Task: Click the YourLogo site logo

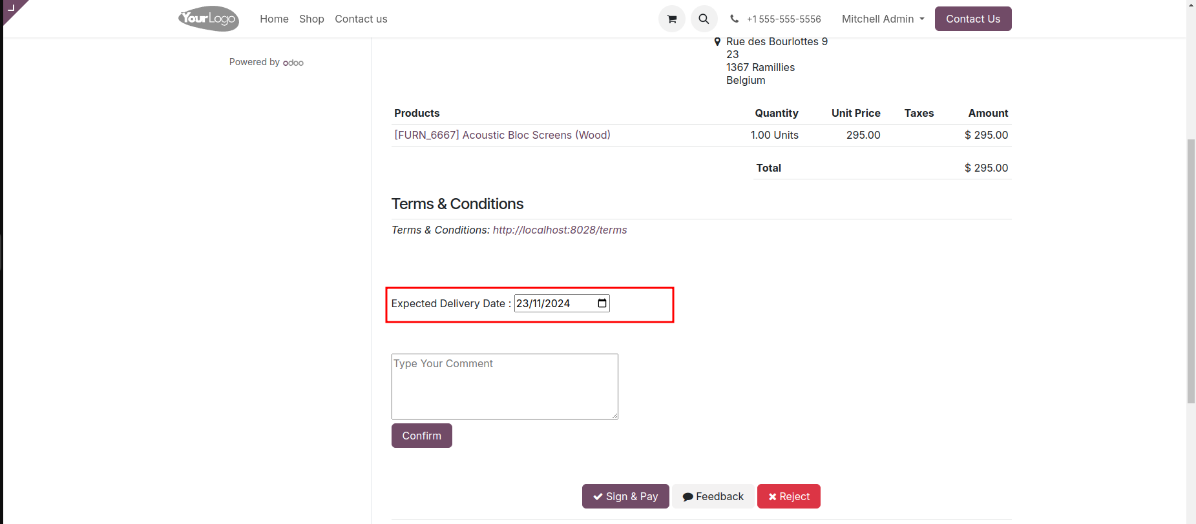Action: 209,19
